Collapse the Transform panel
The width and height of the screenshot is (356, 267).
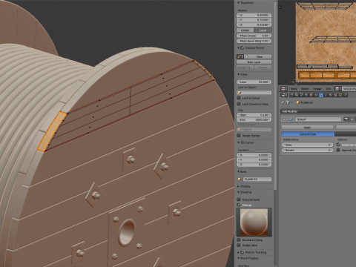239,3
